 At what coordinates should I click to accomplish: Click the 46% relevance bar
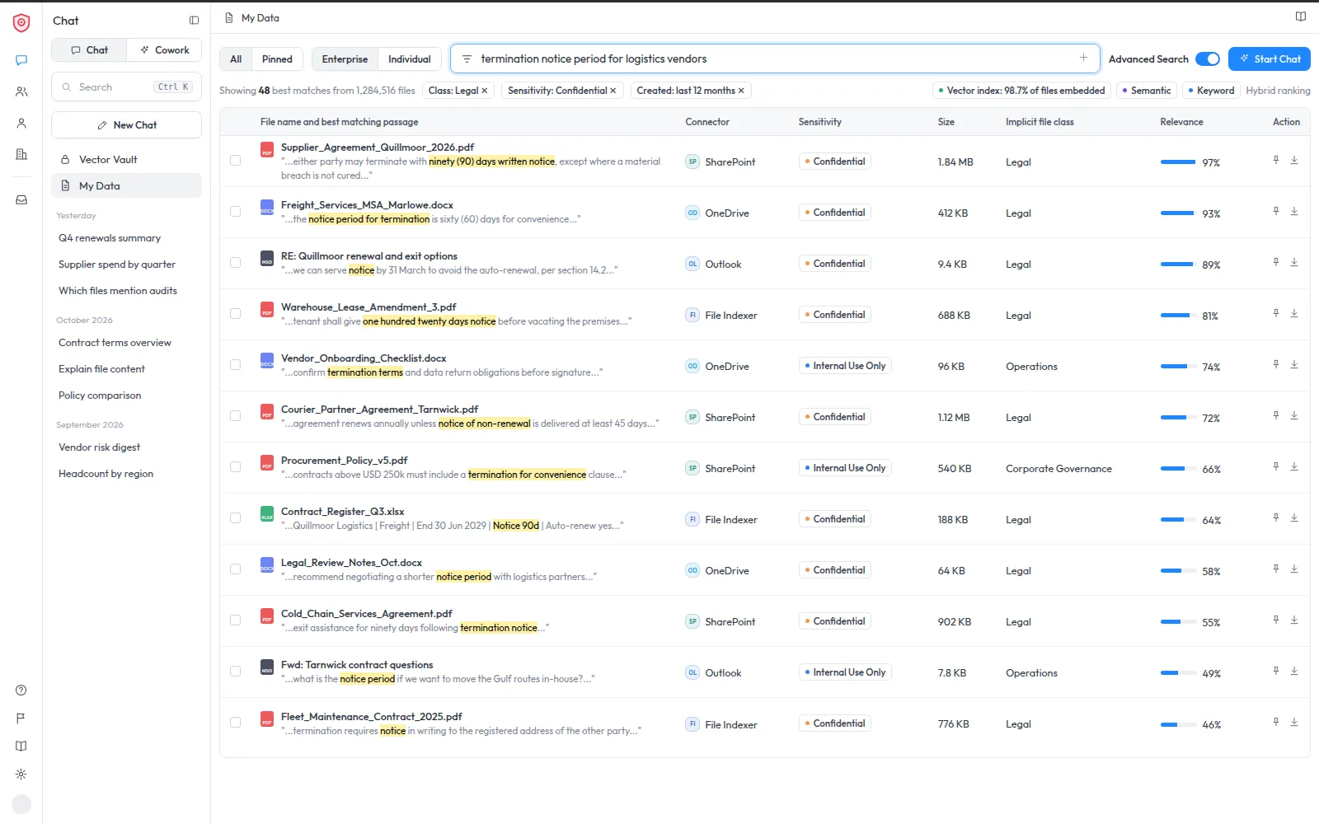coord(1178,724)
